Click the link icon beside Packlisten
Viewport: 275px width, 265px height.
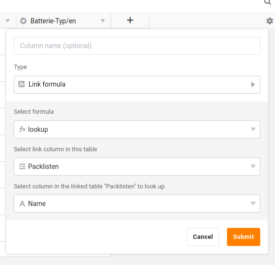click(x=22, y=166)
